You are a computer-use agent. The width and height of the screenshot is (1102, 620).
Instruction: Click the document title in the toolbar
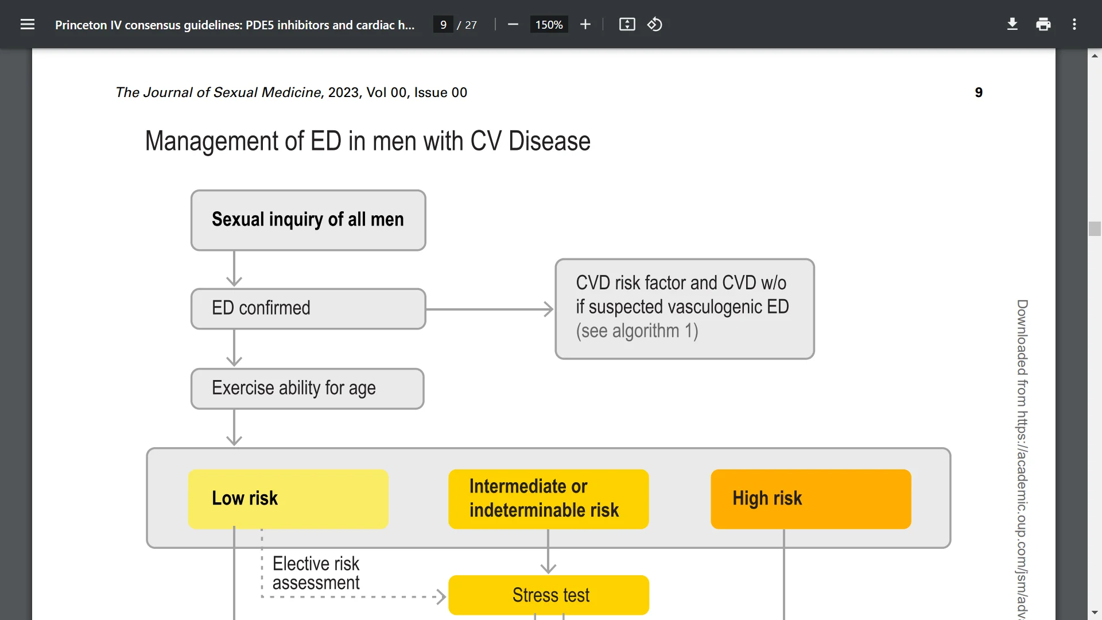coord(234,25)
